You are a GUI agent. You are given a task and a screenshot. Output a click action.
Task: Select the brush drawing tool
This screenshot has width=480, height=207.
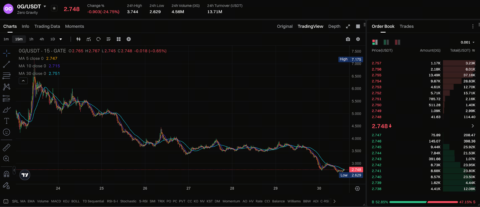click(7, 110)
